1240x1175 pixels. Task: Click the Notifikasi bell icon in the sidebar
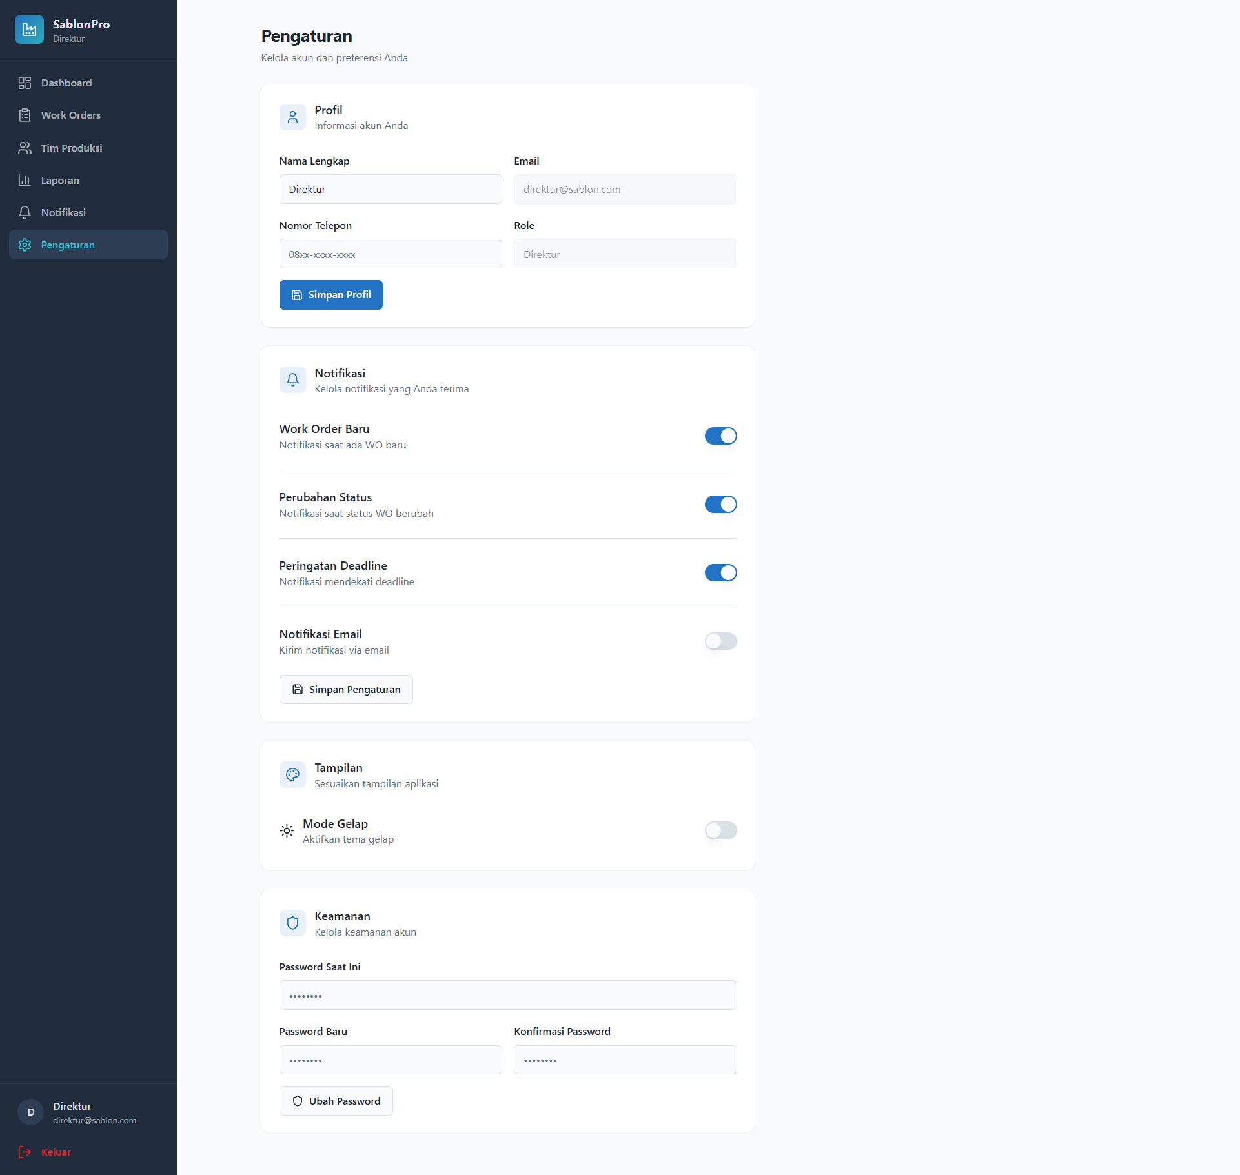pos(25,212)
